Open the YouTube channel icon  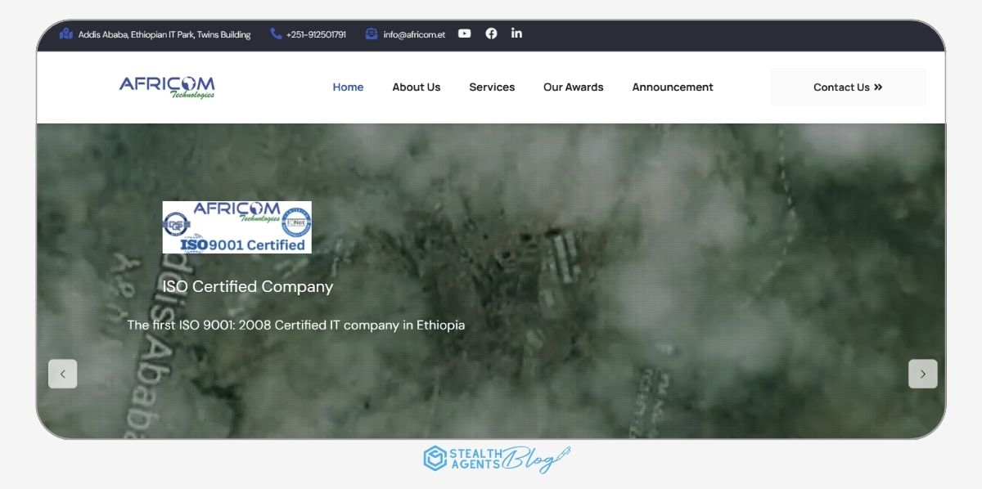pyautogui.click(x=464, y=34)
